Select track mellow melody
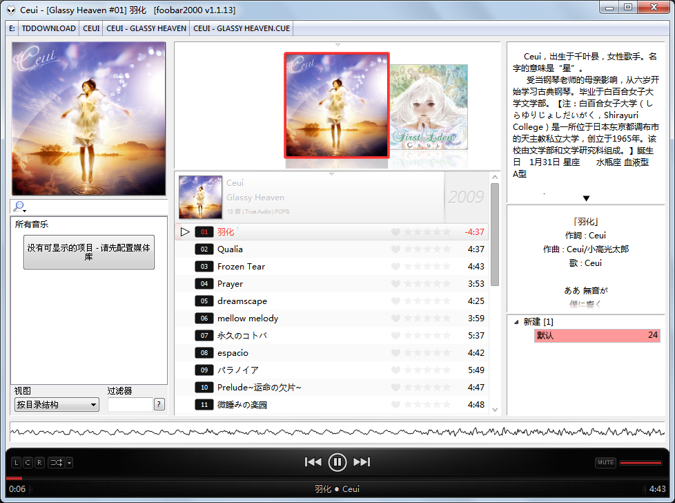The height and width of the screenshot is (503, 675). pos(332,318)
